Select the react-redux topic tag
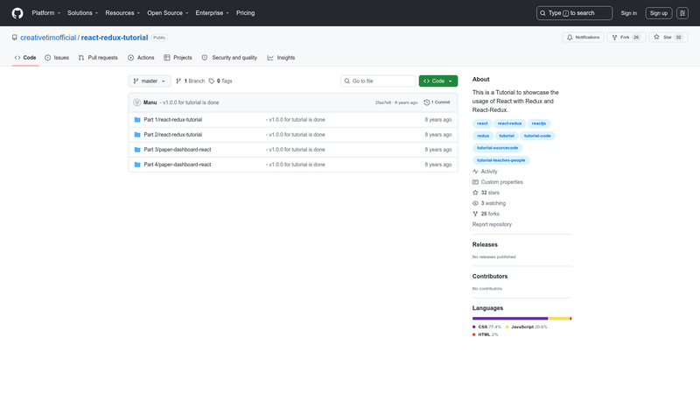The image size is (700, 394). [509, 123]
